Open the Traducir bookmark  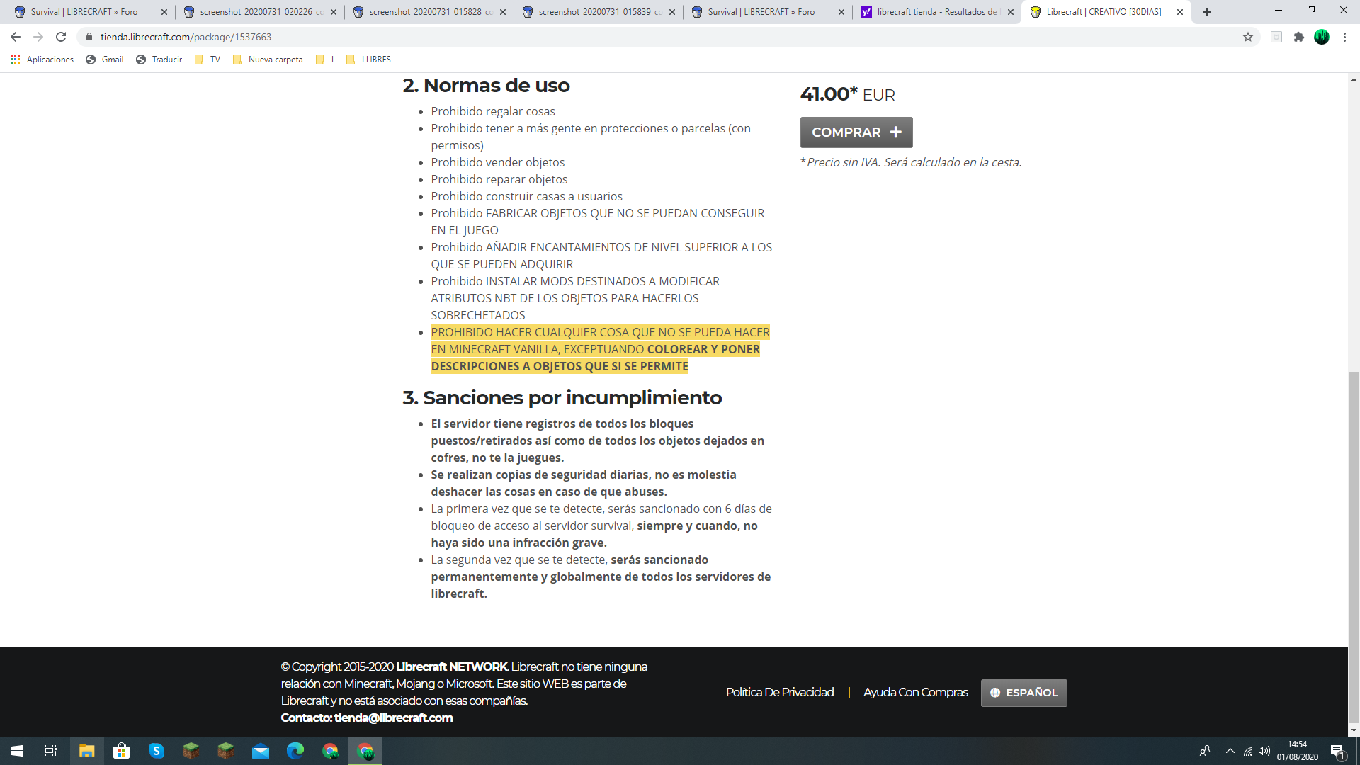pos(159,59)
